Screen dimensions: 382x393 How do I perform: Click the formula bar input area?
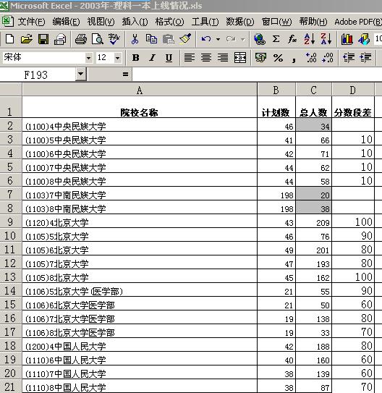click(257, 75)
